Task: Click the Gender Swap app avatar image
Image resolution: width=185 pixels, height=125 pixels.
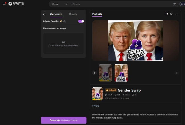Action: [x=97, y=94]
